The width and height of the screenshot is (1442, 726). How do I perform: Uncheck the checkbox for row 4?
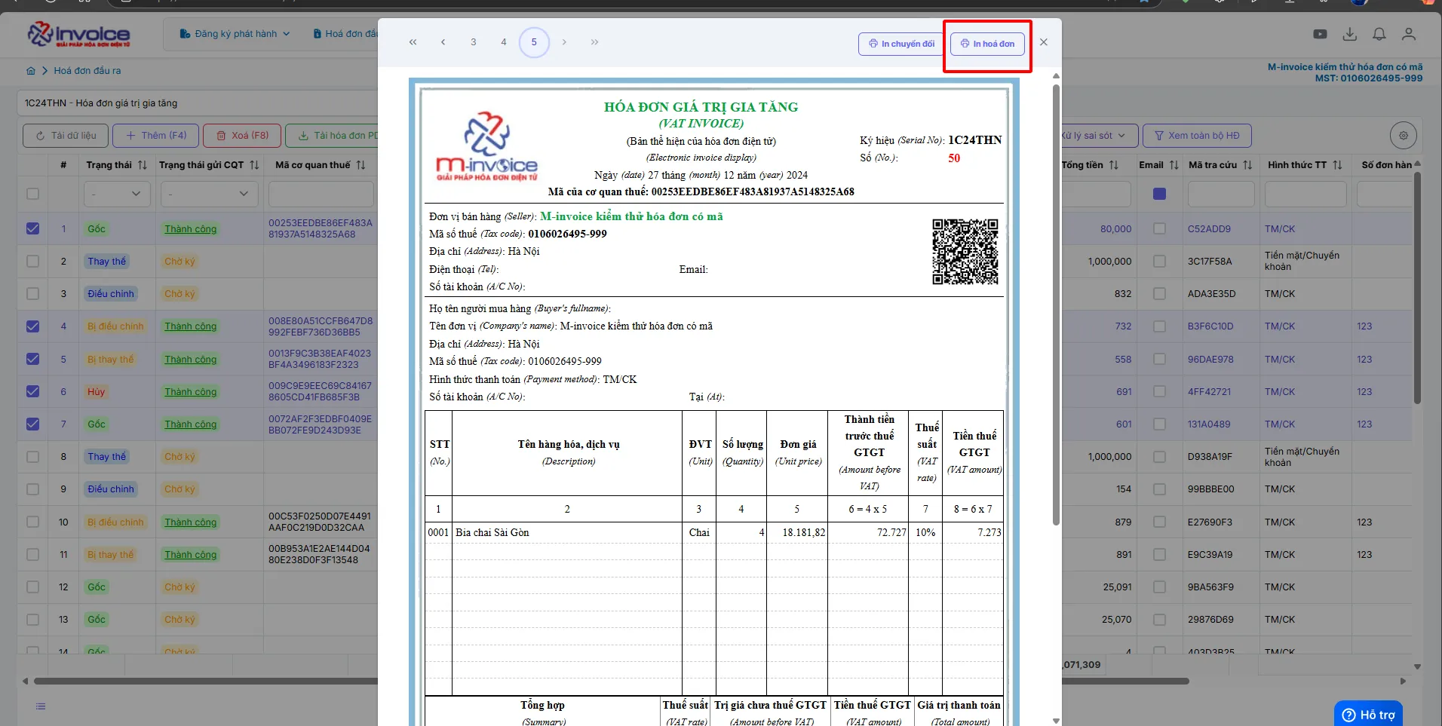click(32, 326)
